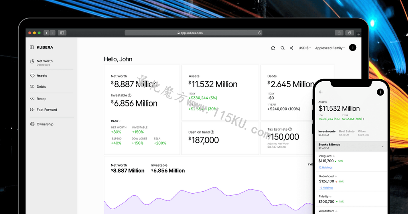Click the Investable help icon
The image size is (408, 214).
130,95
